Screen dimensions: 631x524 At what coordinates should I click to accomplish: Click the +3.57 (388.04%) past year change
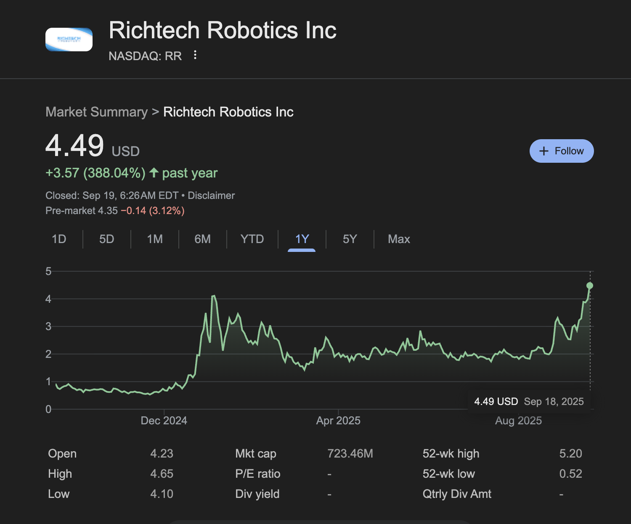pos(131,173)
